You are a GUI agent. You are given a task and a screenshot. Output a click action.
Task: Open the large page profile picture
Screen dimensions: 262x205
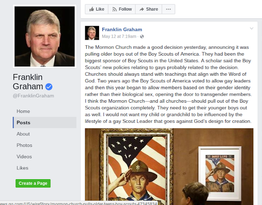(45, 36)
